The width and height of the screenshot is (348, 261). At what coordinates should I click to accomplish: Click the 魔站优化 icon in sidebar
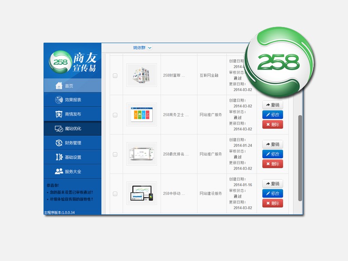point(59,129)
